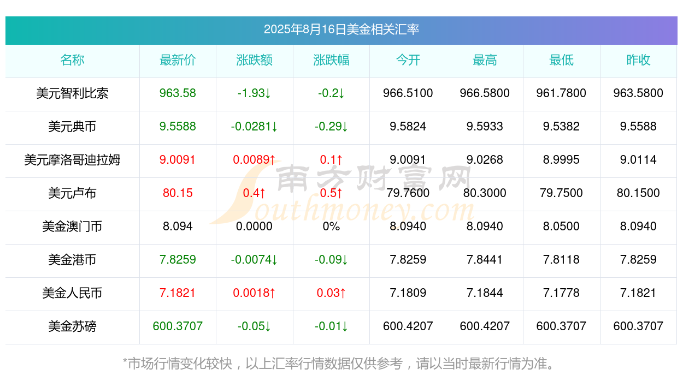Click the red latest price '80.15'
Viewport: 683px width, 381px height.
(178, 193)
